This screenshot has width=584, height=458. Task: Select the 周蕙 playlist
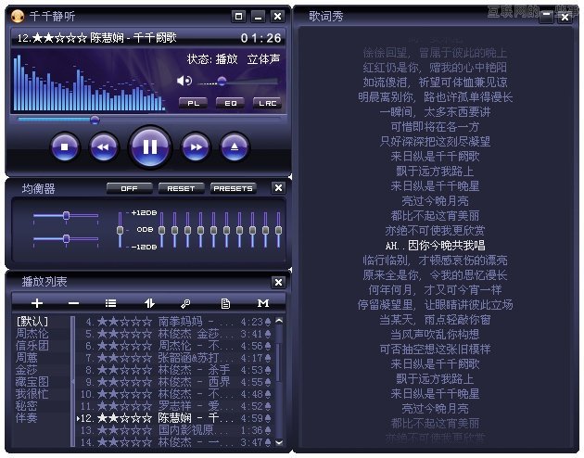[27, 358]
